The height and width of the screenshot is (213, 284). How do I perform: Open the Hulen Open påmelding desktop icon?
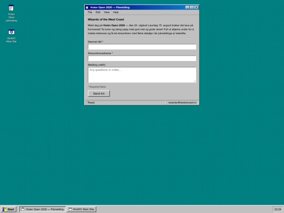pyautogui.click(x=11, y=13)
